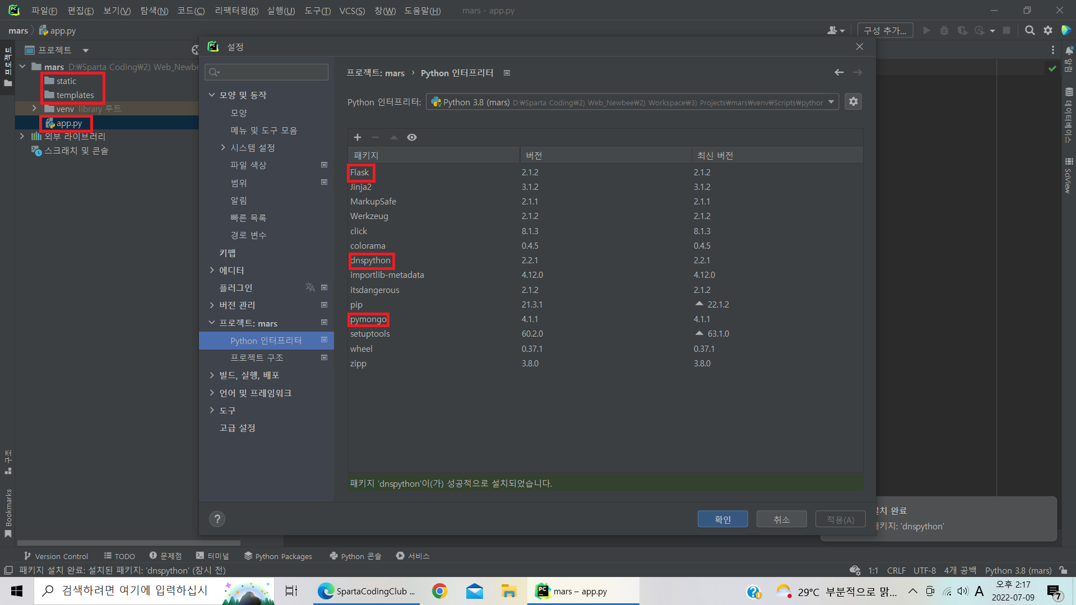This screenshot has height=605, width=1076.
Task: Open the 도구 menu in menu bar
Action: (x=317, y=11)
